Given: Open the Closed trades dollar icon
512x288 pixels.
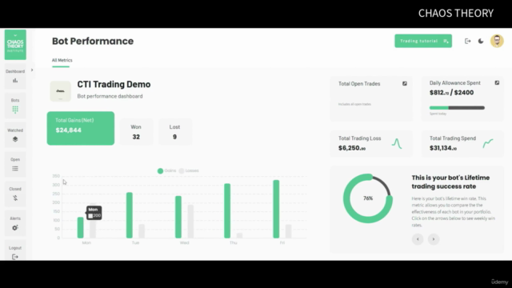Looking at the screenshot, I should tap(15, 198).
